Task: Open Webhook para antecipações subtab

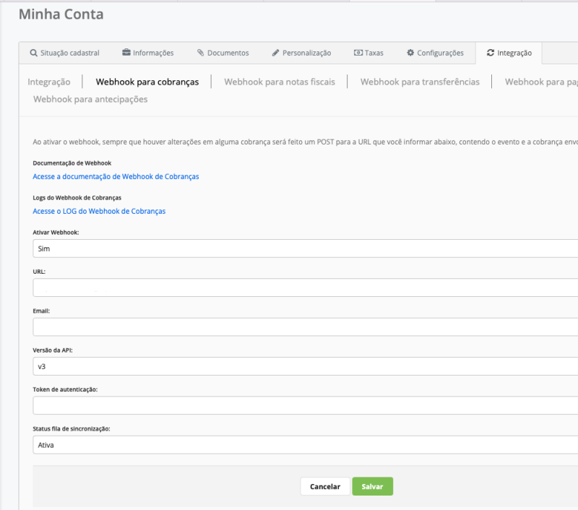Action: (90, 99)
